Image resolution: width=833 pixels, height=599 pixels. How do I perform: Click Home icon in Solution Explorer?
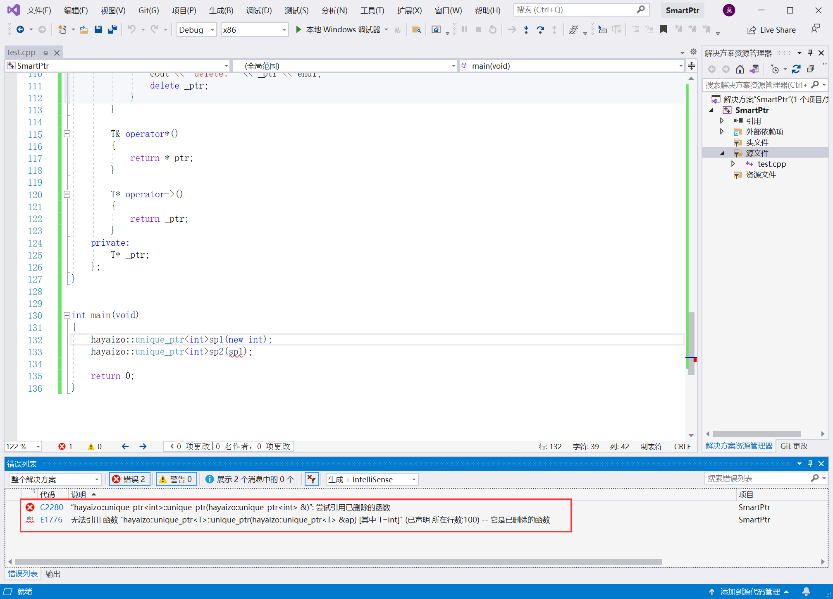pyautogui.click(x=740, y=69)
